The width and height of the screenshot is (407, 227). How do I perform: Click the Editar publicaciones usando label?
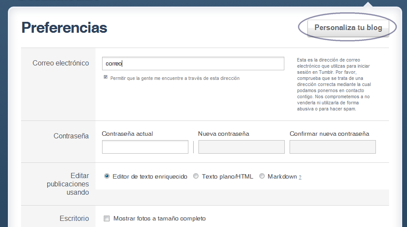coord(67,184)
